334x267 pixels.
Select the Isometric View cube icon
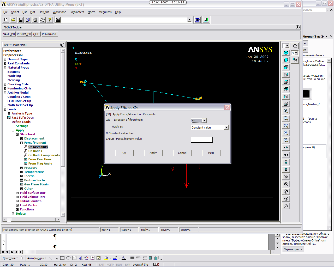click(286, 53)
